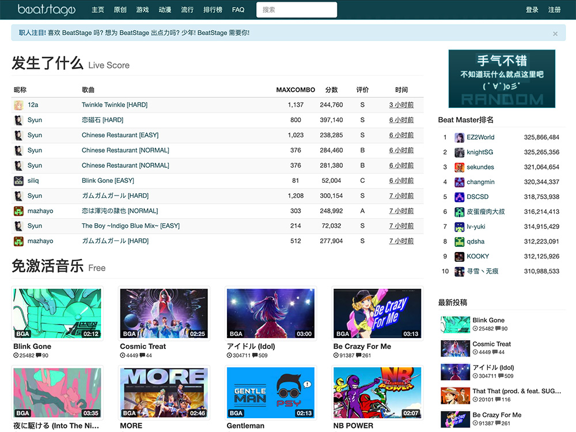This screenshot has width=576, height=432.
Task: Click 3 小时前 timestamp for 12a
Action: click(x=401, y=105)
